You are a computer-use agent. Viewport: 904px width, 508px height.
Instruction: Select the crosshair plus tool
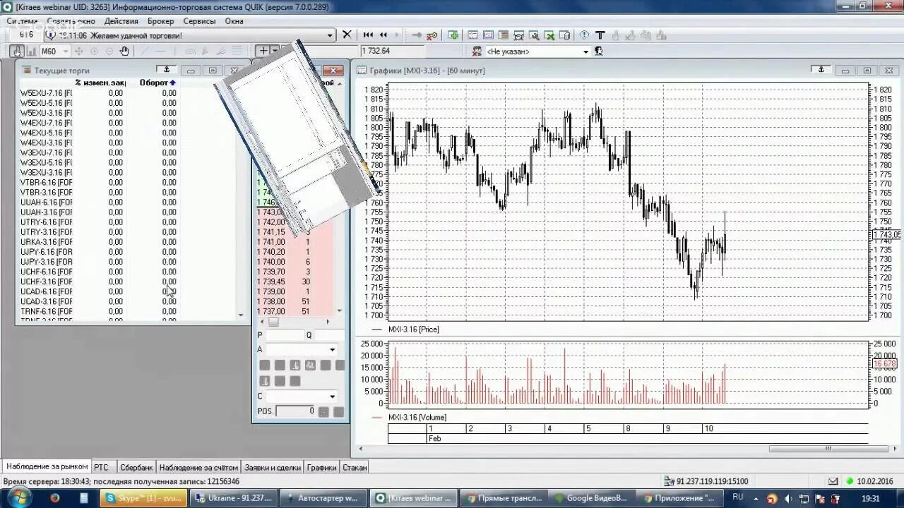263,51
